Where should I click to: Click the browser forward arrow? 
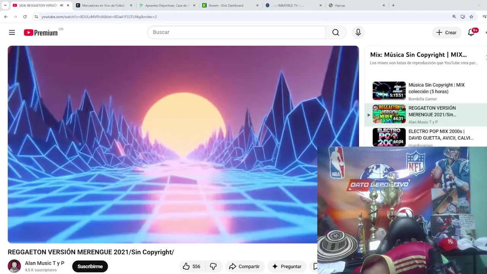[x=15, y=17]
